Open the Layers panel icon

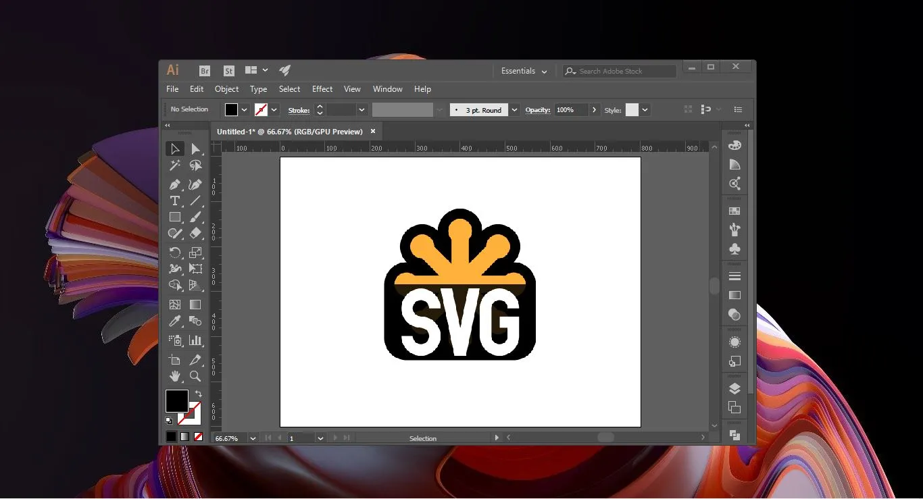click(x=734, y=389)
